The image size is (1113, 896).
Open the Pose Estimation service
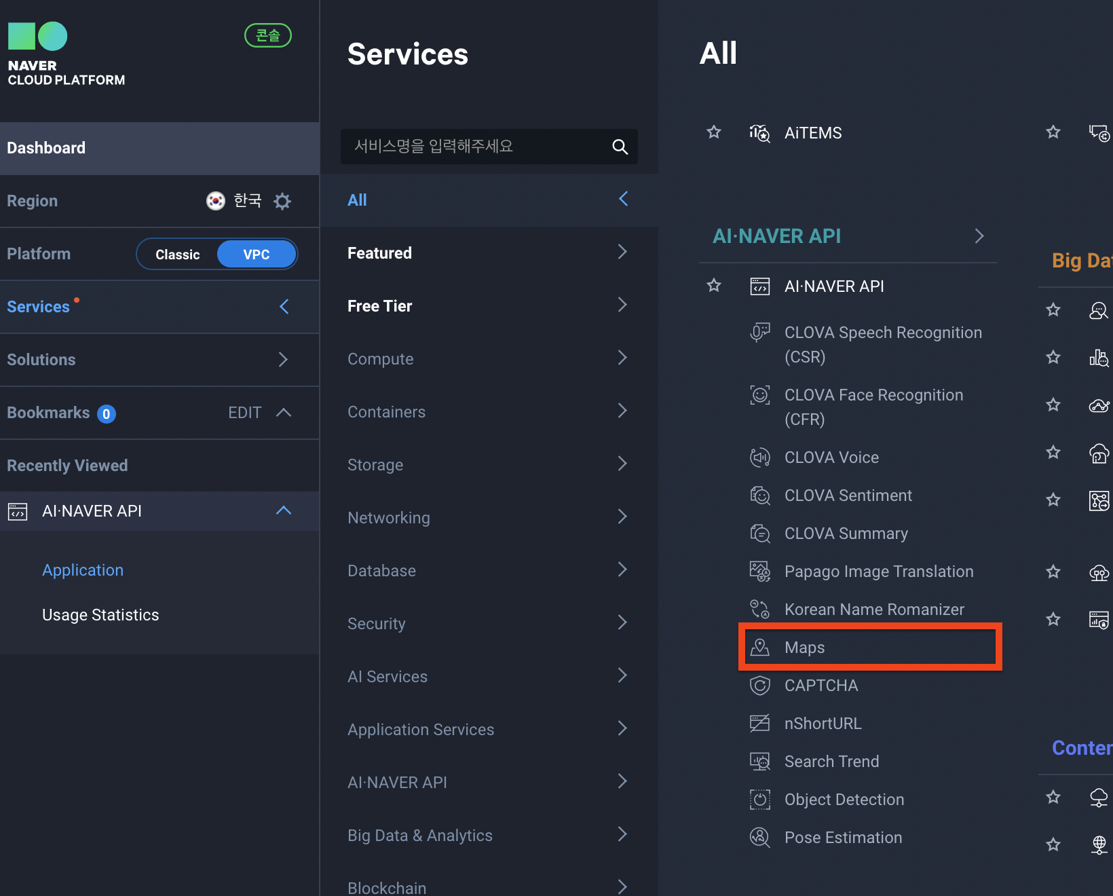844,838
